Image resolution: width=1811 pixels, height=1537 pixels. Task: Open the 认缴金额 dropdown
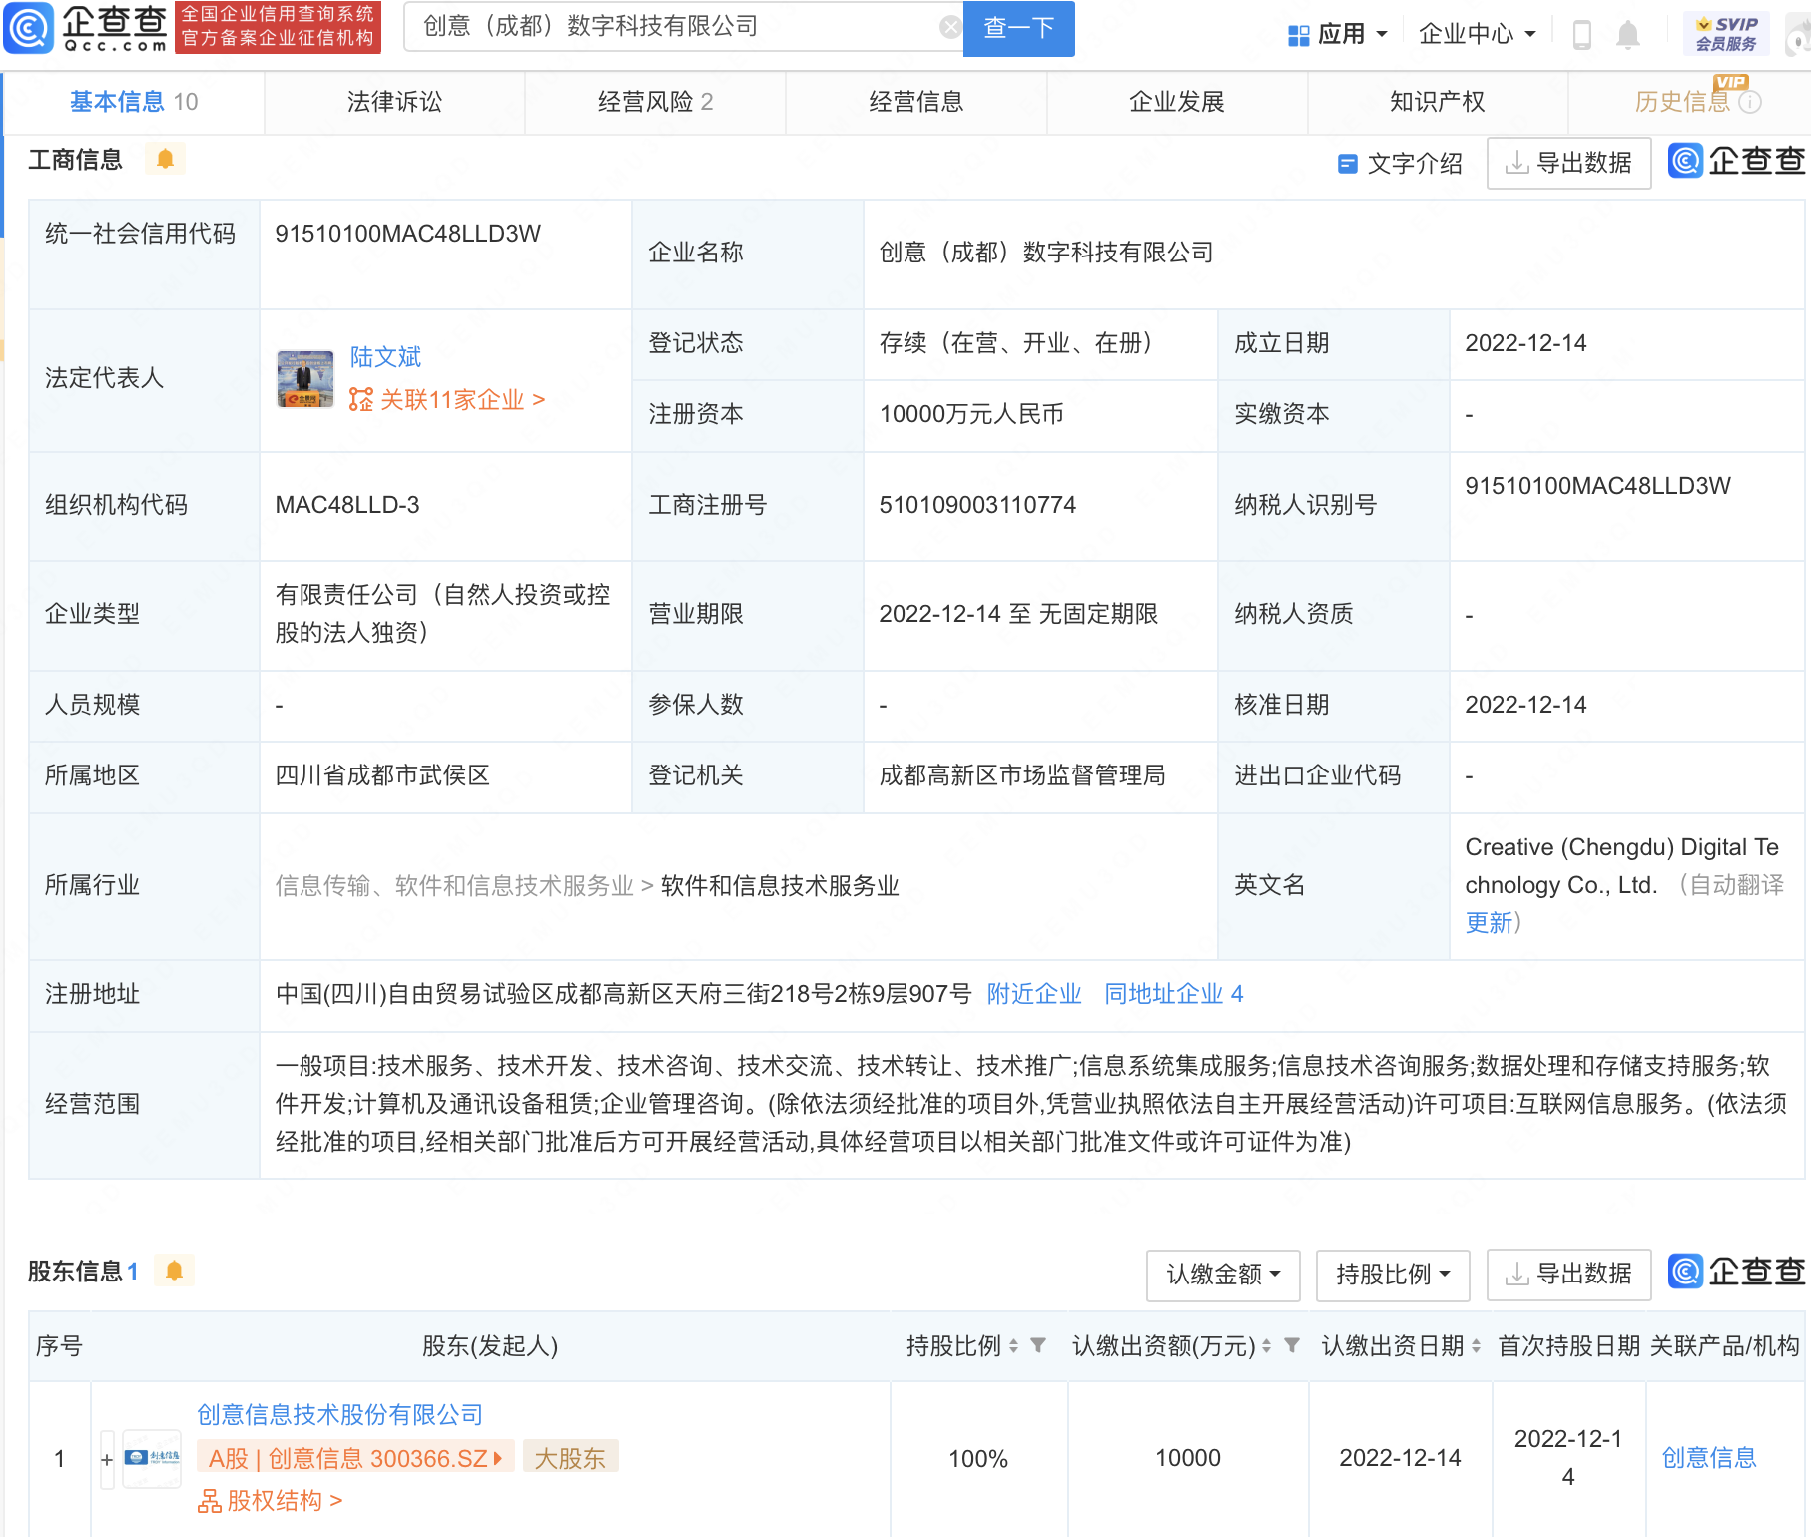pos(1222,1275)
